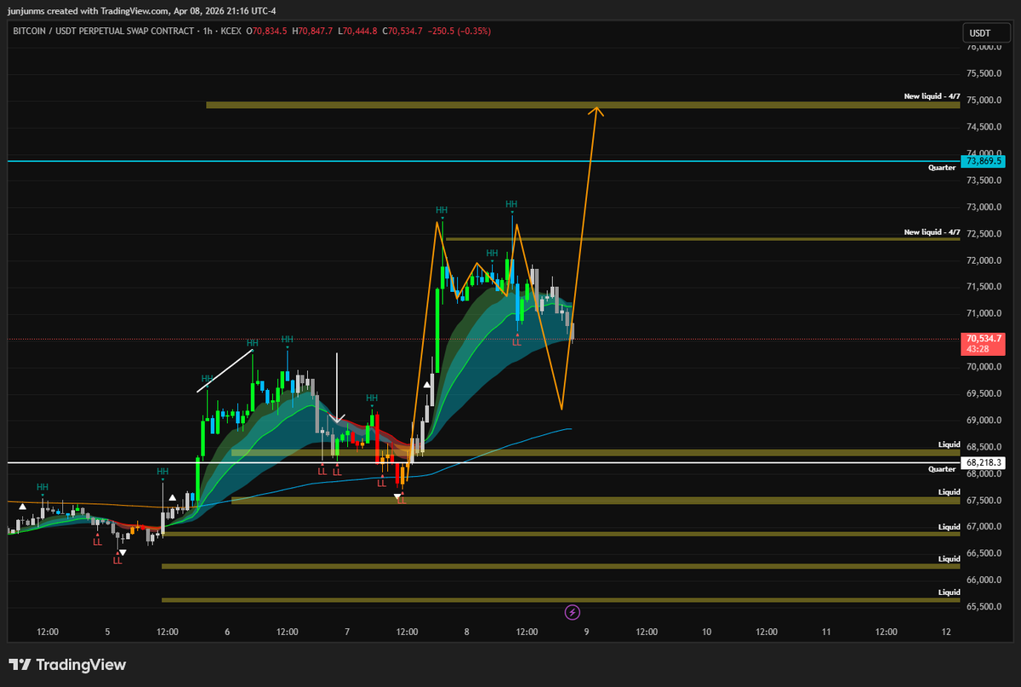
Task: Click date label 12 on the time axis
Action: click(x=946, y=632)
